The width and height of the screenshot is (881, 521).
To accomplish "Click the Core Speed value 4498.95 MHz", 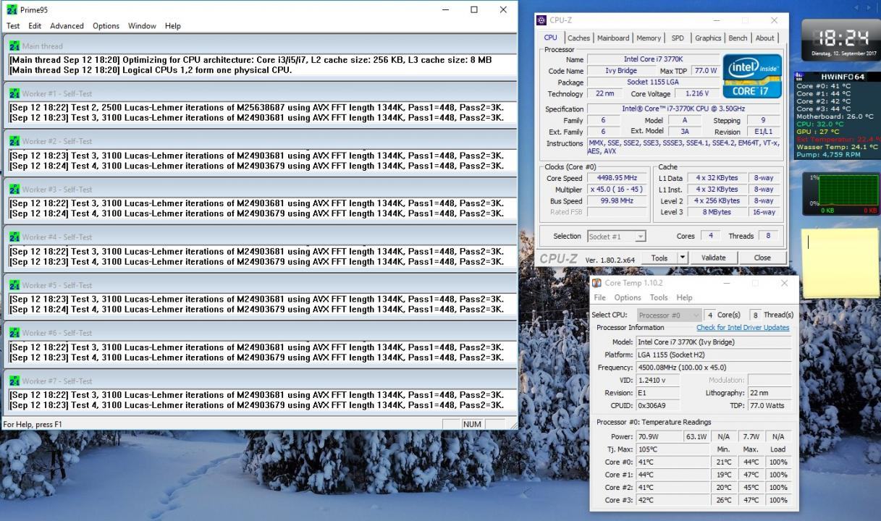I will coord(617,178).
